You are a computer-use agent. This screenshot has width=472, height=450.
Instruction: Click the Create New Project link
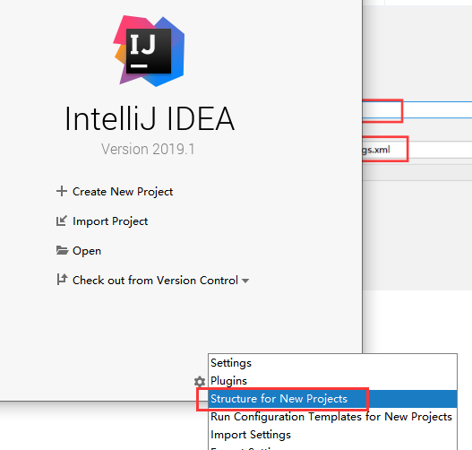click(123, 192)
